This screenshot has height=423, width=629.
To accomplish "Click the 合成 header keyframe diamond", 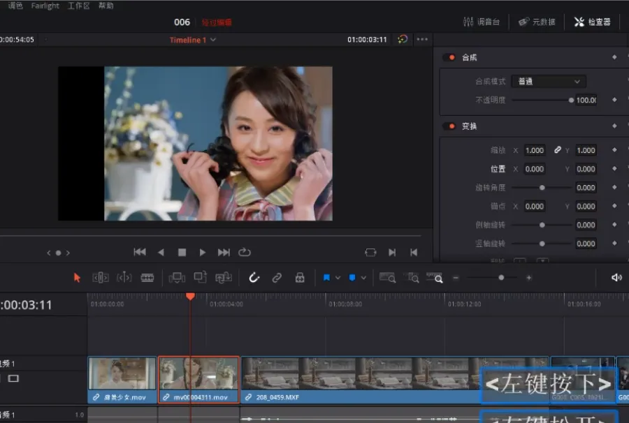I will (614, 57).
